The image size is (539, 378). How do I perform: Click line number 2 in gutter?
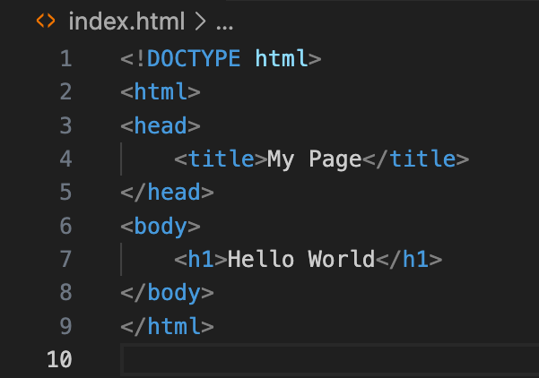pos(65,91)
